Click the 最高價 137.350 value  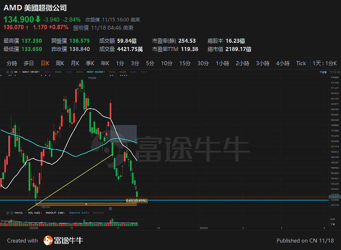pyautogui.click(x=32, y=41)
